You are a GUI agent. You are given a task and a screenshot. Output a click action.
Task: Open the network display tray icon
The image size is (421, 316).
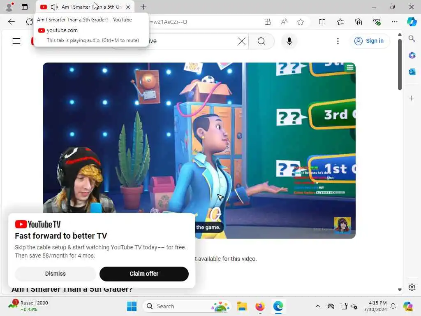click(344, 306)
